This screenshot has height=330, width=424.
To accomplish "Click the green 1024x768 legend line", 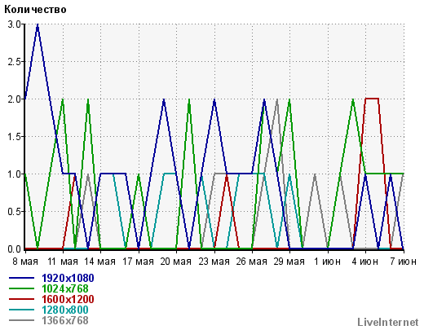I will [x=21, y=288].
